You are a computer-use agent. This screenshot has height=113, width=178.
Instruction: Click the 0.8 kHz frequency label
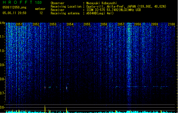point(3,79)
